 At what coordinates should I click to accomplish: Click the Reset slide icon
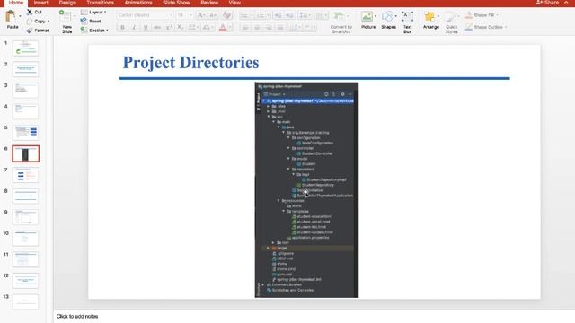click(x=84, y=22)
